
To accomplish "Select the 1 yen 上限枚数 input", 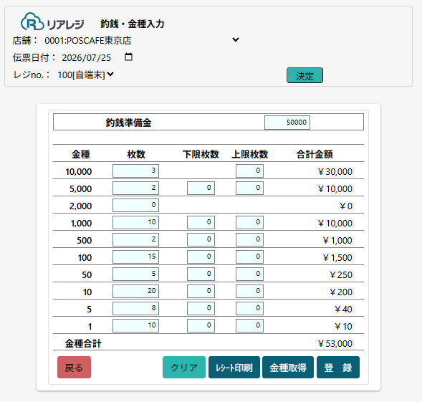I will point(249,326).
